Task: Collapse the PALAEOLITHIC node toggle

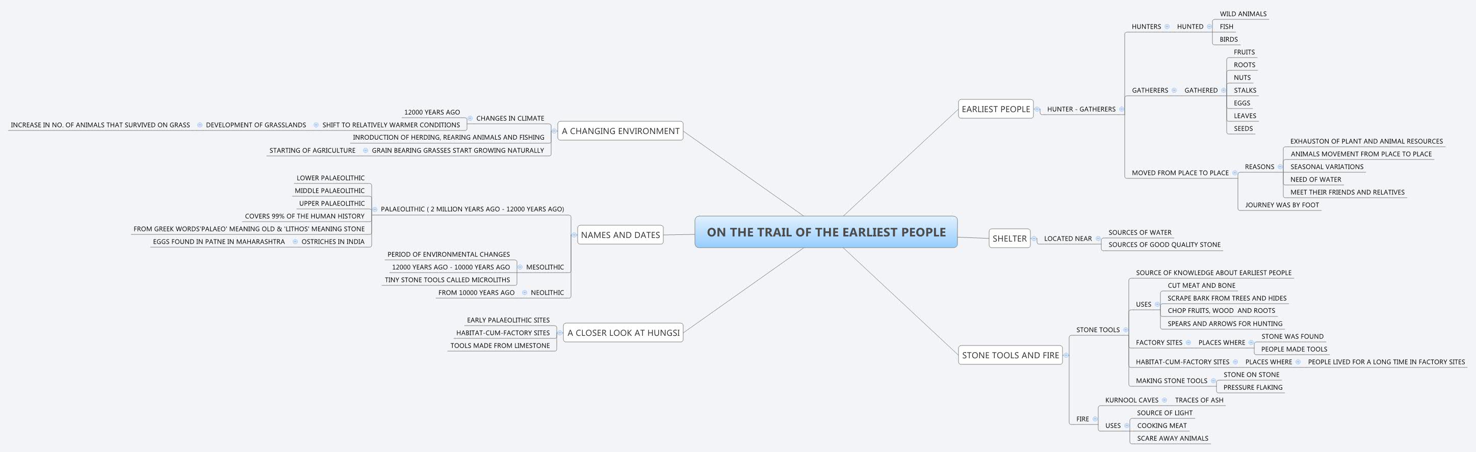Action: pyautogui.click(x=375, y=209)
